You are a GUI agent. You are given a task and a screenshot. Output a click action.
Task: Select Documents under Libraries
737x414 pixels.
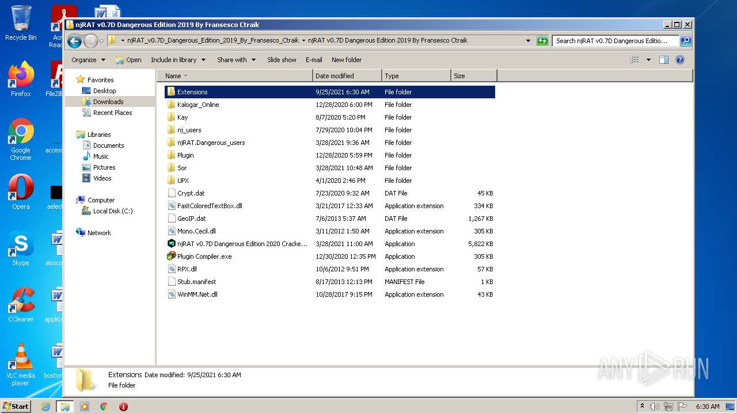[x=108, y=145]
